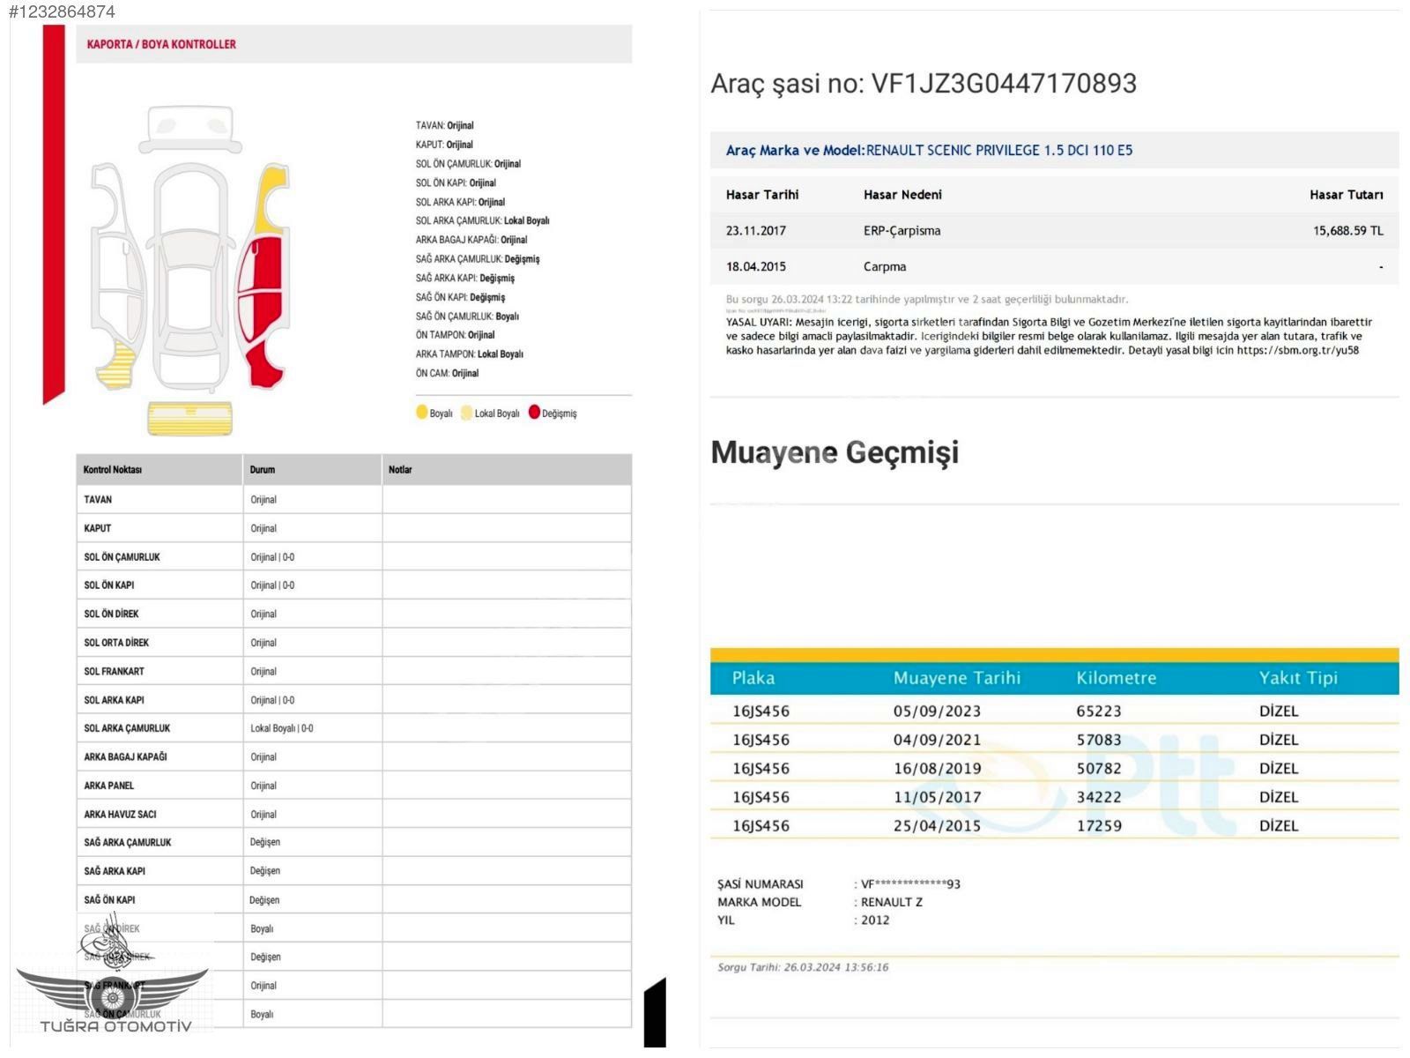Click the pale Lokal Boyalı legend swatch

pyautogui.click(x=466, y=413)
